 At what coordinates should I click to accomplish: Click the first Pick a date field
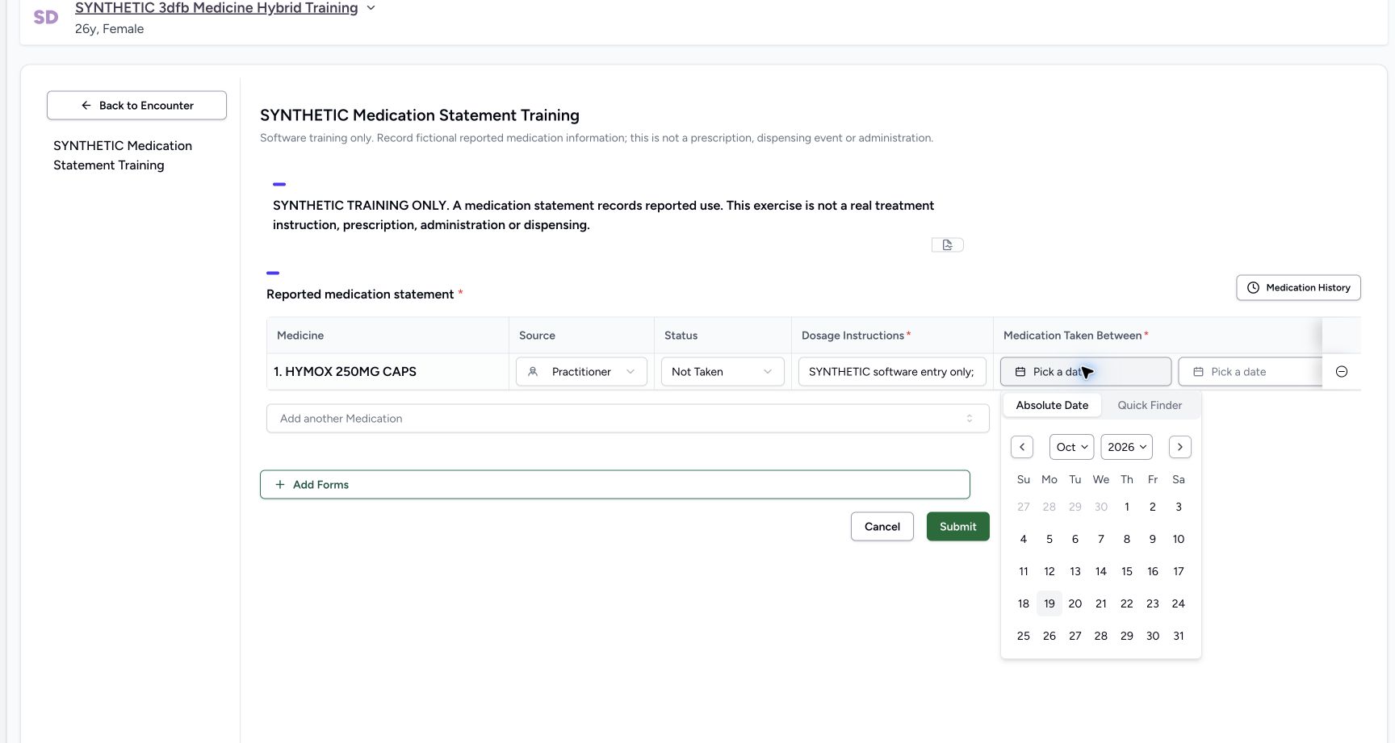[1086, 372]
